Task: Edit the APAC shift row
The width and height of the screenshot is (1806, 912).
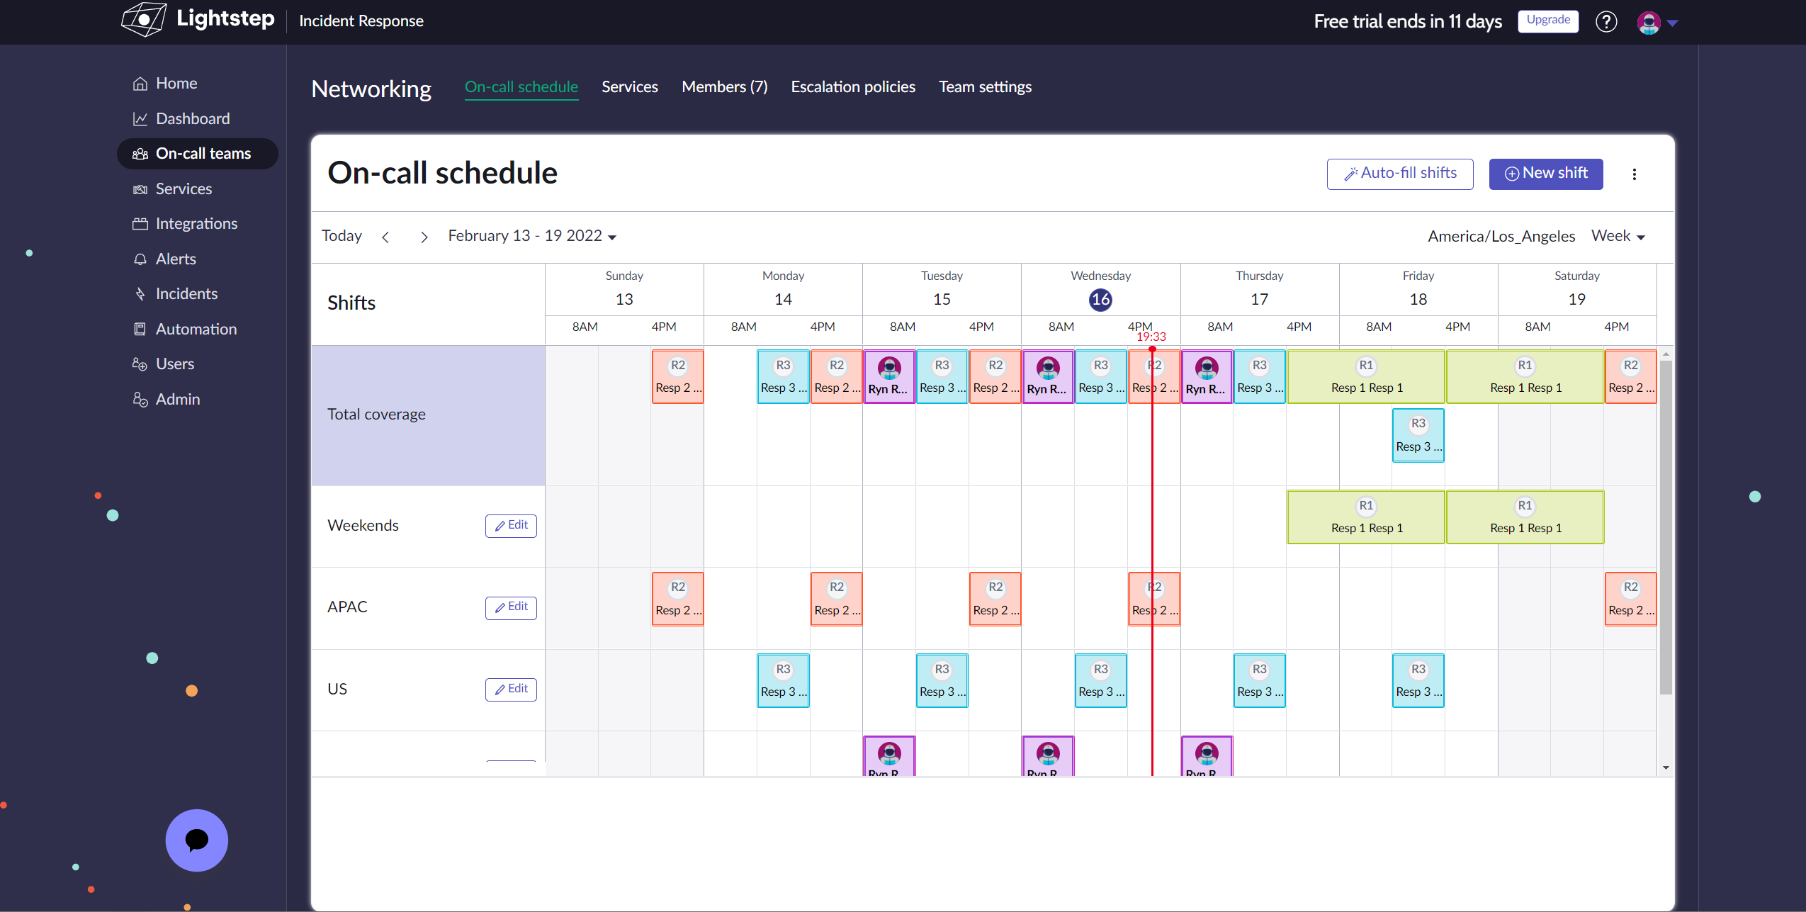Action: (x=510, y=607)
